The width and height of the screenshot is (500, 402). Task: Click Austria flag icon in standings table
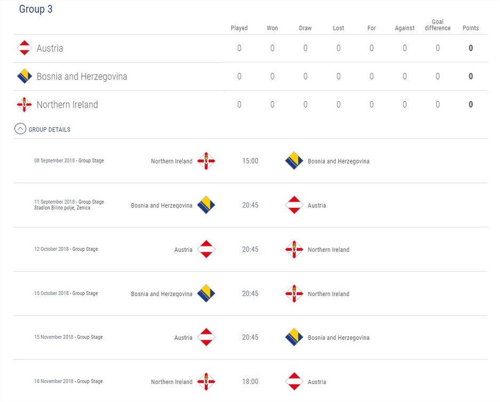pos(25,48)
